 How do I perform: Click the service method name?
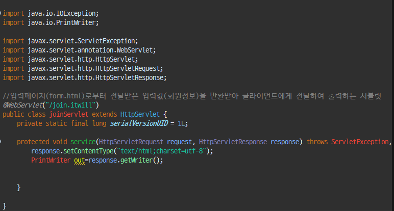(83, 142)
